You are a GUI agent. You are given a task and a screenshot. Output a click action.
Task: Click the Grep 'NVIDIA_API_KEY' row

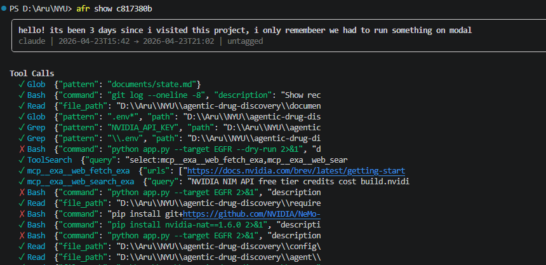(170, 128)
